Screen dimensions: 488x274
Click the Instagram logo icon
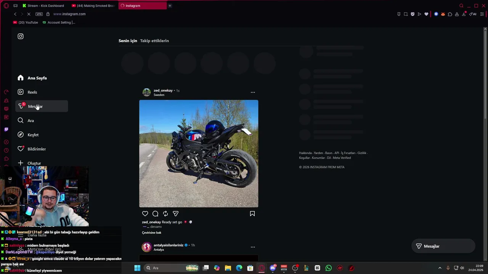(x=21, y=36)
